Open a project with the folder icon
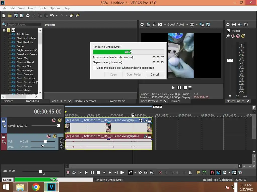This screenshot has height=192, width=257. click(10, 15)
